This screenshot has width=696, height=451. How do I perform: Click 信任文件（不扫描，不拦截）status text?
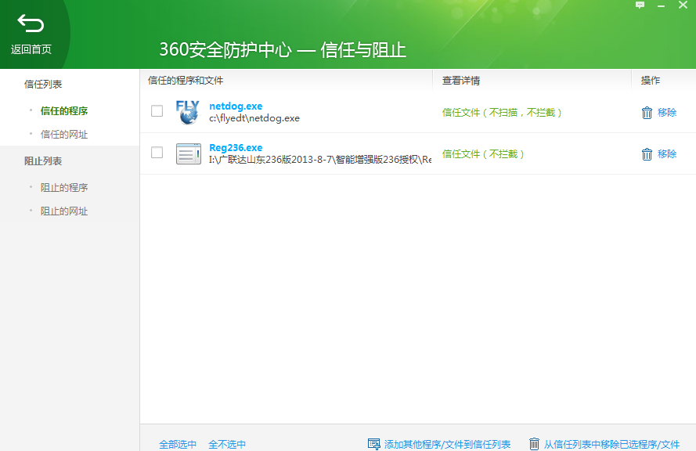[x=502, y=113]
